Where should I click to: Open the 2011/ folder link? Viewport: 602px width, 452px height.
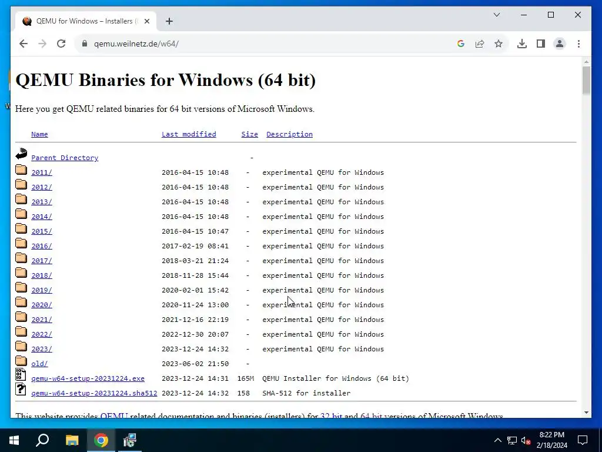point(42,172)
